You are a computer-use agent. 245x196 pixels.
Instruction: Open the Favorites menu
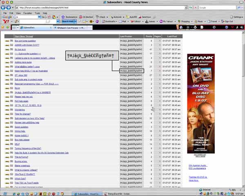coord(28,13)
